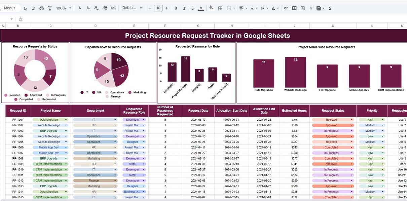Screen dimensions: 407x201
Task: Click the Insert chart icon
Action: (303, 8)
